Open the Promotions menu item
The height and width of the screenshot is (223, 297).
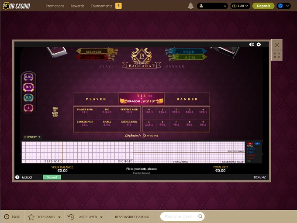55,6
